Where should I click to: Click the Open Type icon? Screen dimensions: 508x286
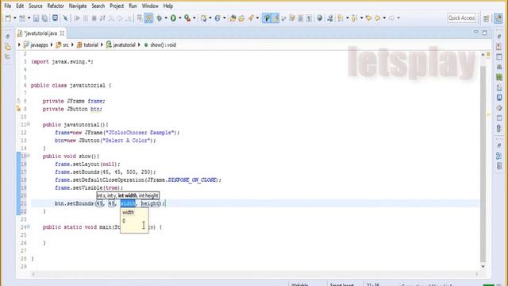(233, 18)
